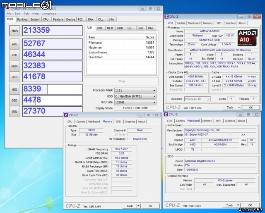This screenshot has width=265, height=213.
Task: Click the Stop button in CrystalMark
Action: 121,81
